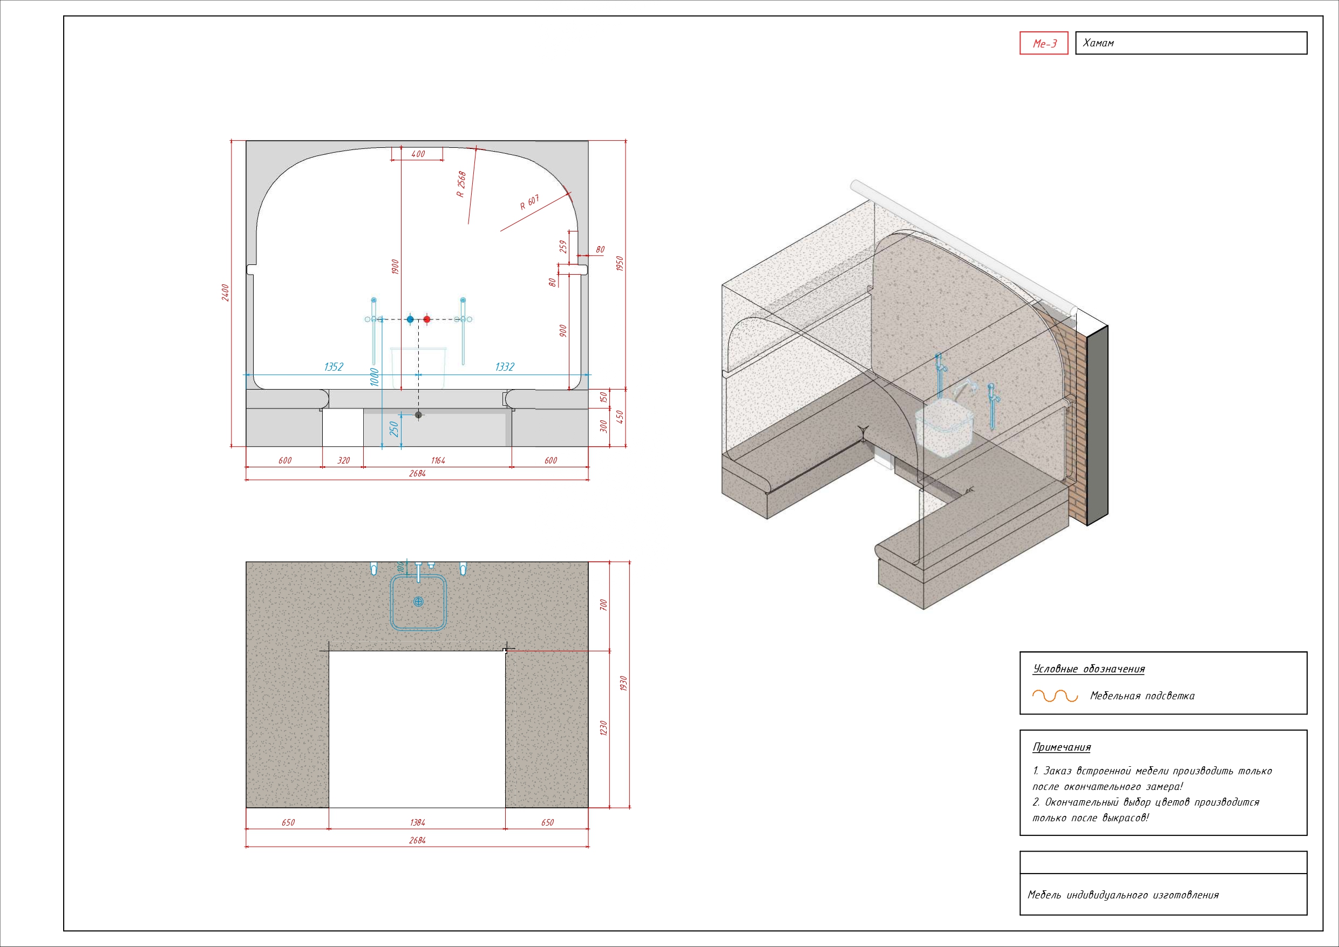Click the Мебель индивидуального изготовления title

coord(1123,895)
